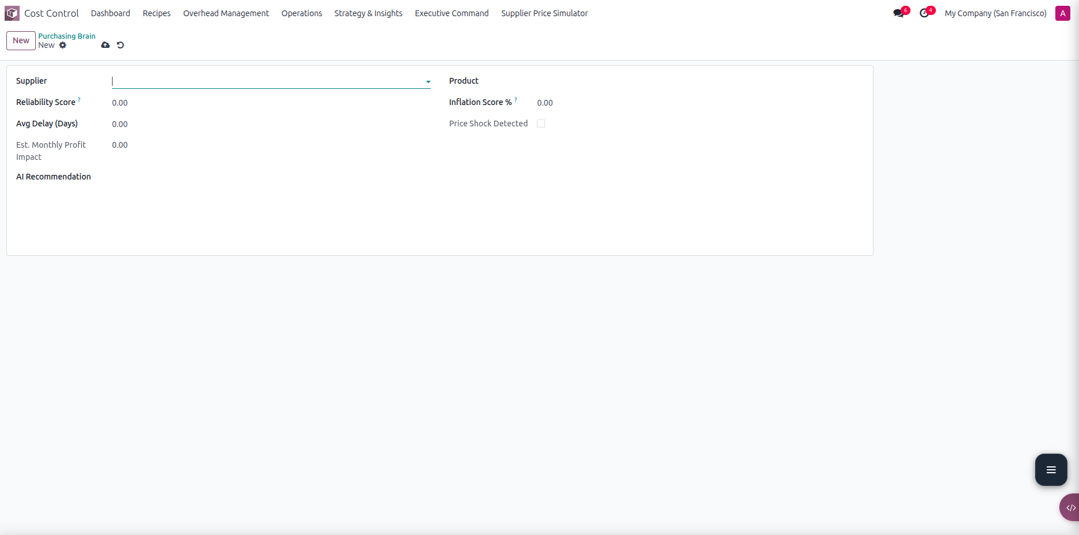Open the Overhead Management menu

click(226, 13)
